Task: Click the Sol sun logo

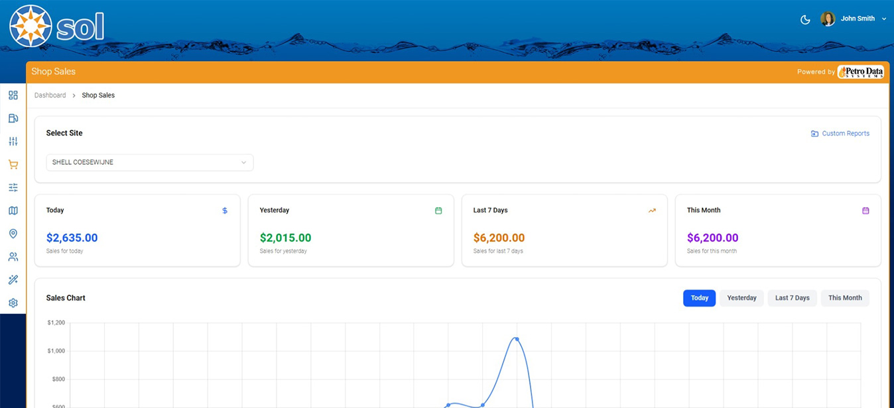Action: pos(31,26)
